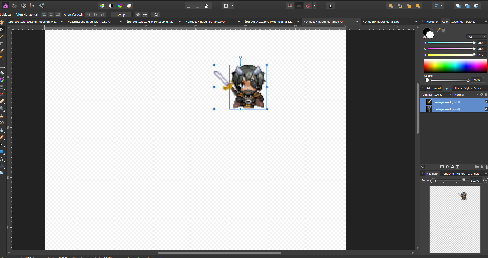
Task: Open the $Hero01_Sword01.png document tab
Action: (33, 22)
